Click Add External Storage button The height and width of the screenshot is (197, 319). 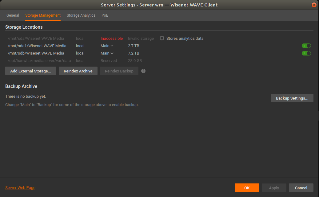point(31,71)
